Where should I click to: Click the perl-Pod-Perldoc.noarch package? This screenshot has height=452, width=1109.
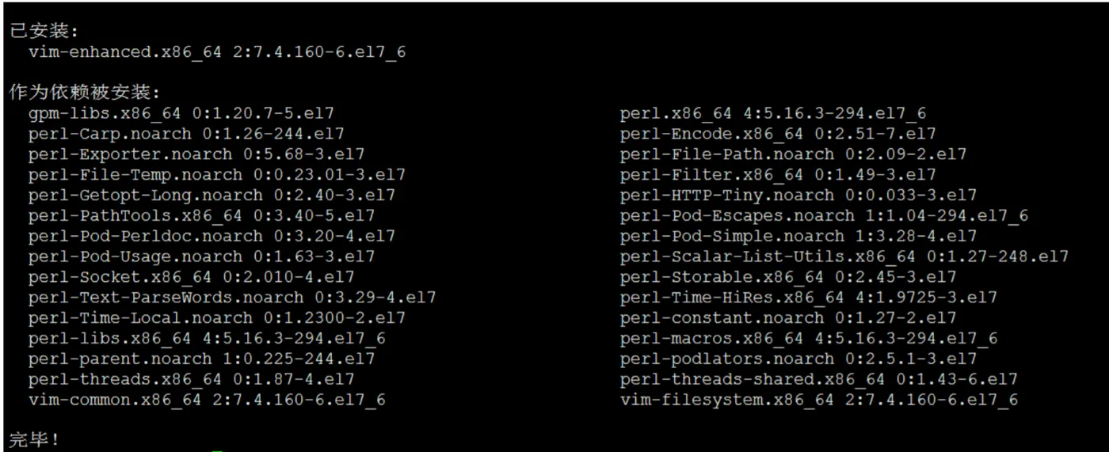[x=211, y=236]
